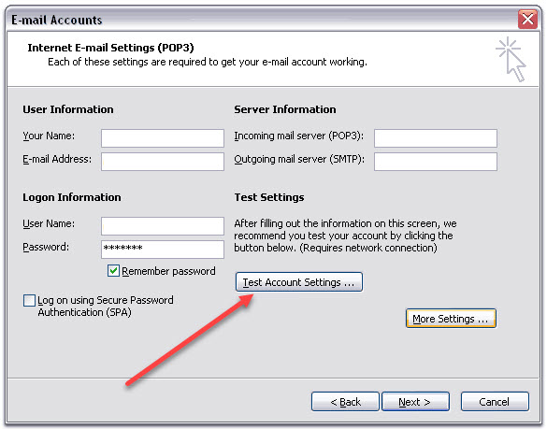This screenshot has height=429, width=547.
Task: Proceed with the Next button
Action: tap(415, 402)
